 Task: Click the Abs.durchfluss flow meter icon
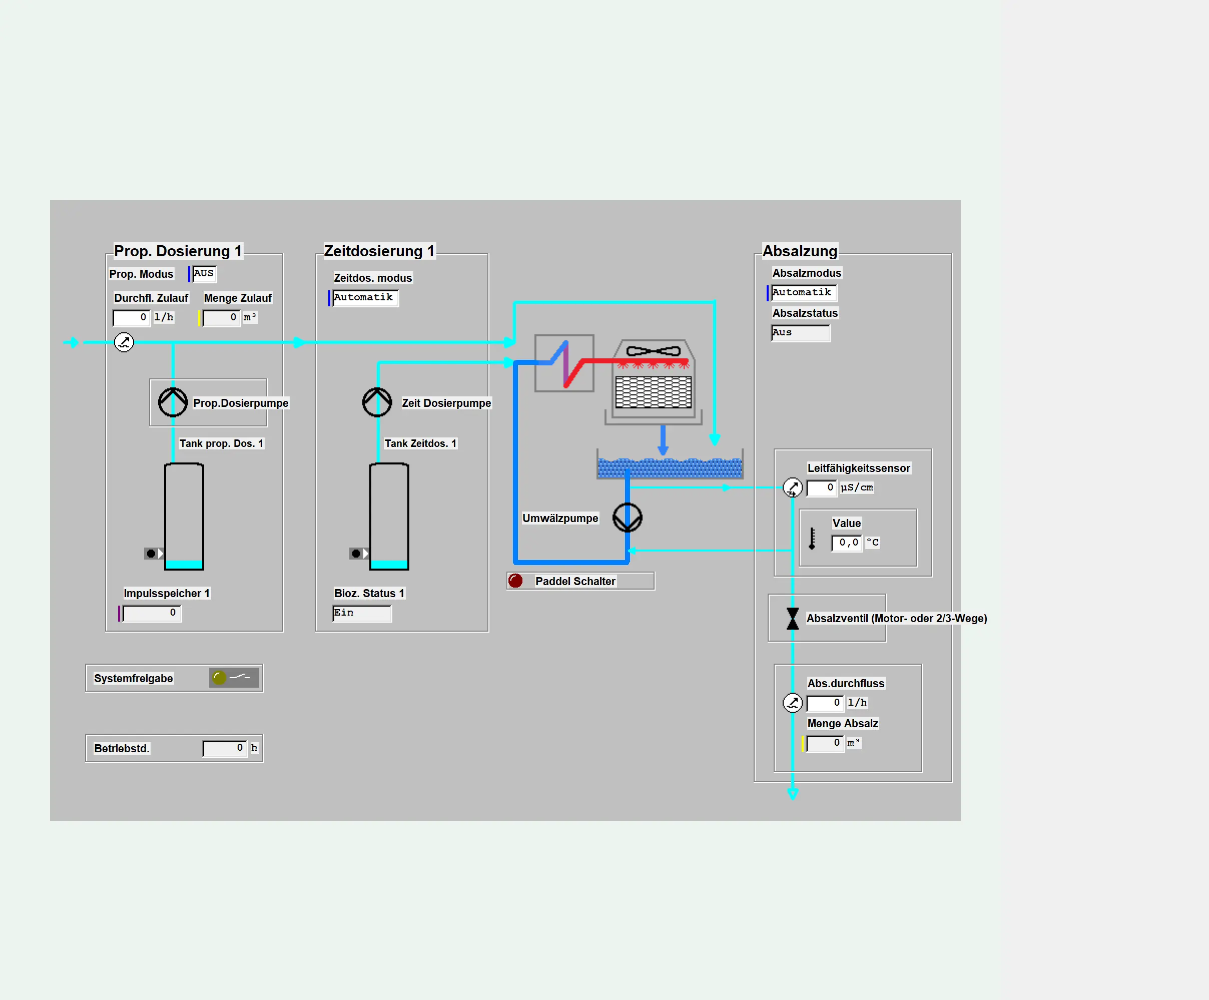[x=792, y=702]
